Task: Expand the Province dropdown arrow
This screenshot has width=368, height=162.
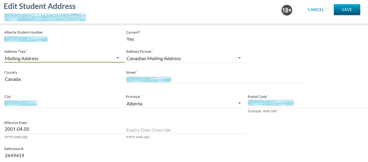Action: (239, 103)
